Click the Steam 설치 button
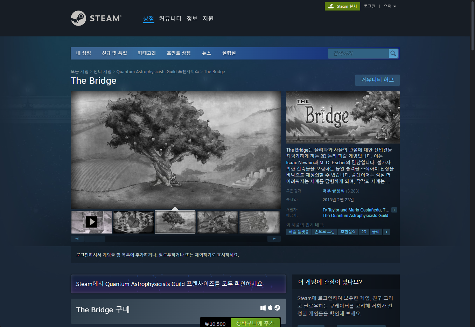 (342, 6)
